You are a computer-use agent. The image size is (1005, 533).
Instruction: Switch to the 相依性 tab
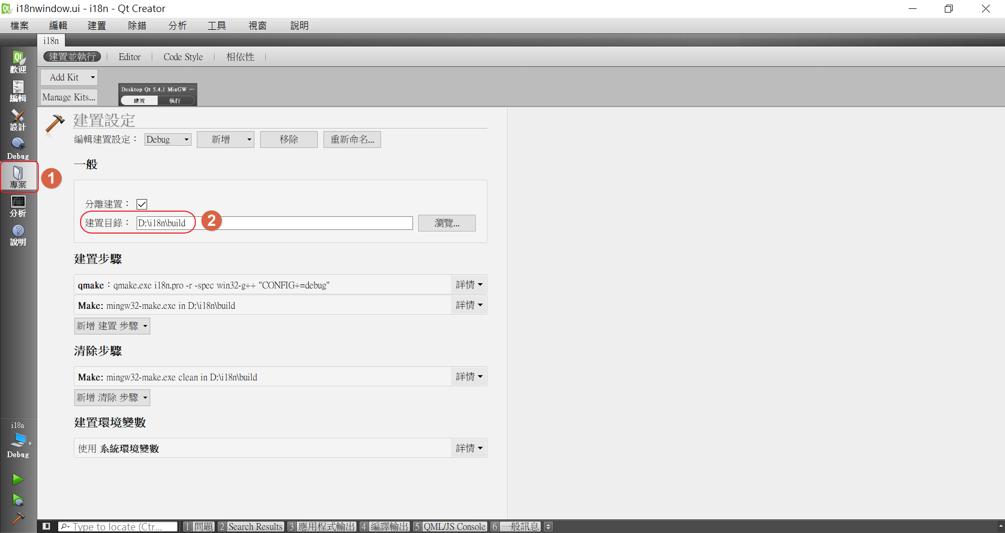241,57
